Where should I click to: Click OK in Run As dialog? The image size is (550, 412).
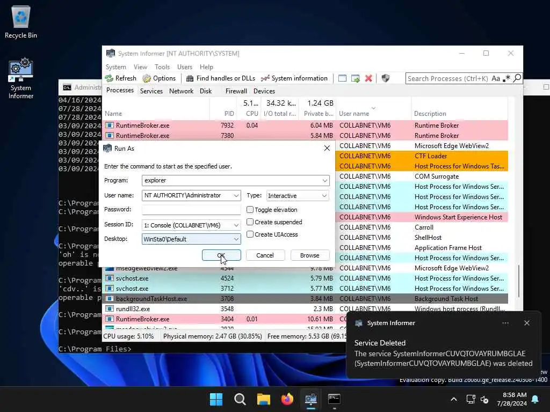(x=221, y=255)
